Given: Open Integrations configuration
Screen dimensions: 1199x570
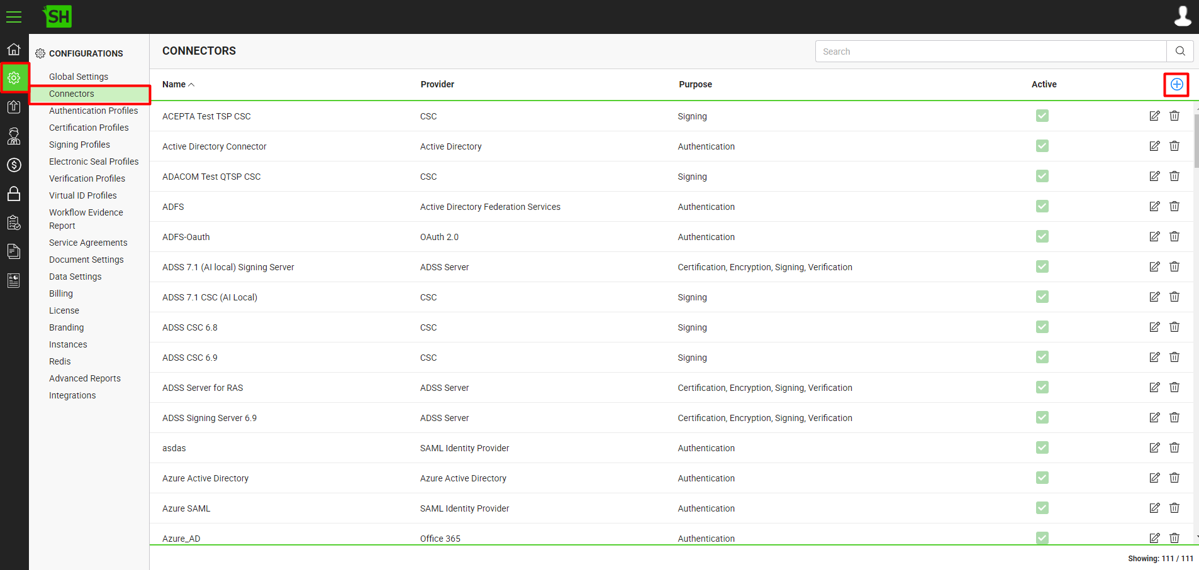Looking at the screenshot, I should (x=72, y=395).
